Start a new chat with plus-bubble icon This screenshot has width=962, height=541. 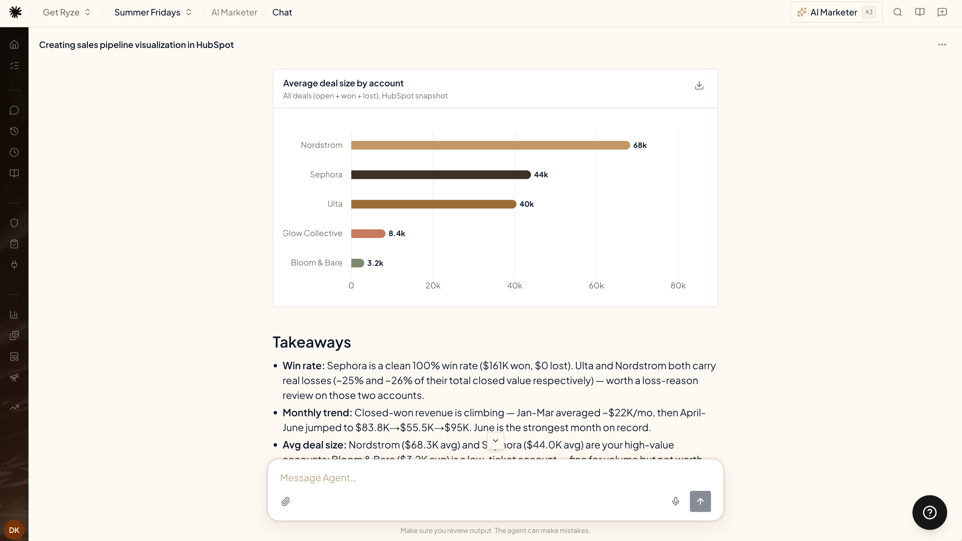coord(942,12)
